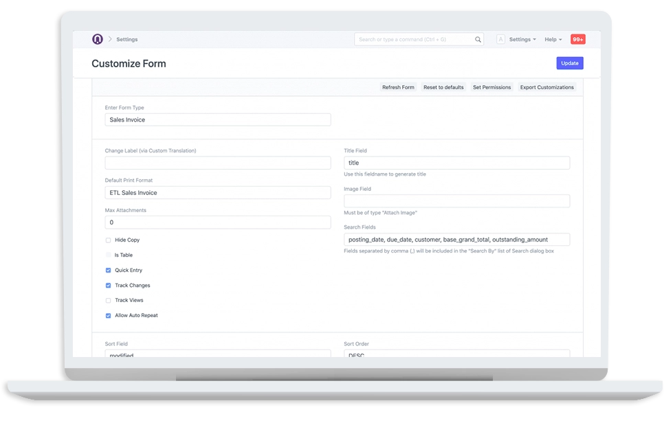The height and width of the screenshot is (425, 664).
Task: Disable Allow Auto Repeat
Action: coord(108,315)
